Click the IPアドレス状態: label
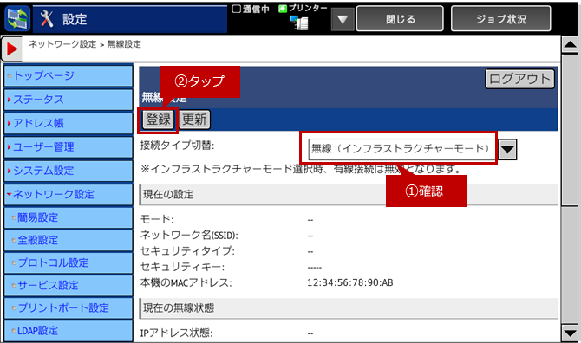581x343 pixels. point(176,333)
